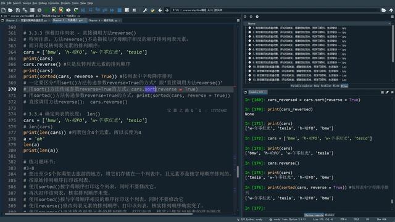This screenshot has height=222, width=395.
Task: Browse for a working directory folder icon
Action: click(383, 10)
